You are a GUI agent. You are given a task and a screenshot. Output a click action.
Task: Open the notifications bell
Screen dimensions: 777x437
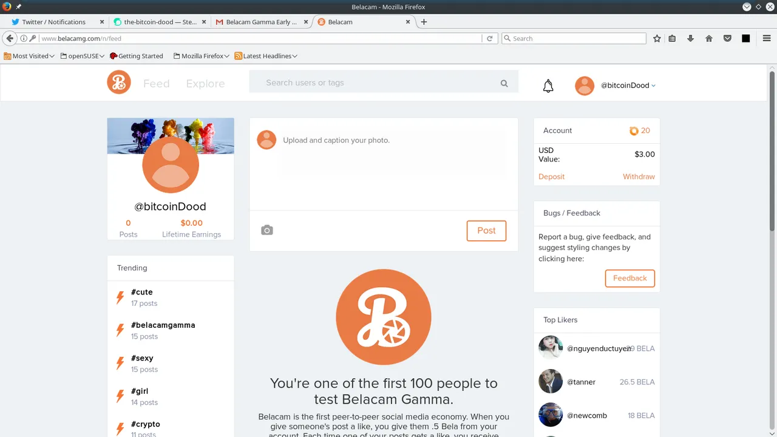548,86
